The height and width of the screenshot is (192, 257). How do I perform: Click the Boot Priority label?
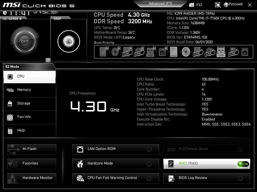tap(104, 42)
